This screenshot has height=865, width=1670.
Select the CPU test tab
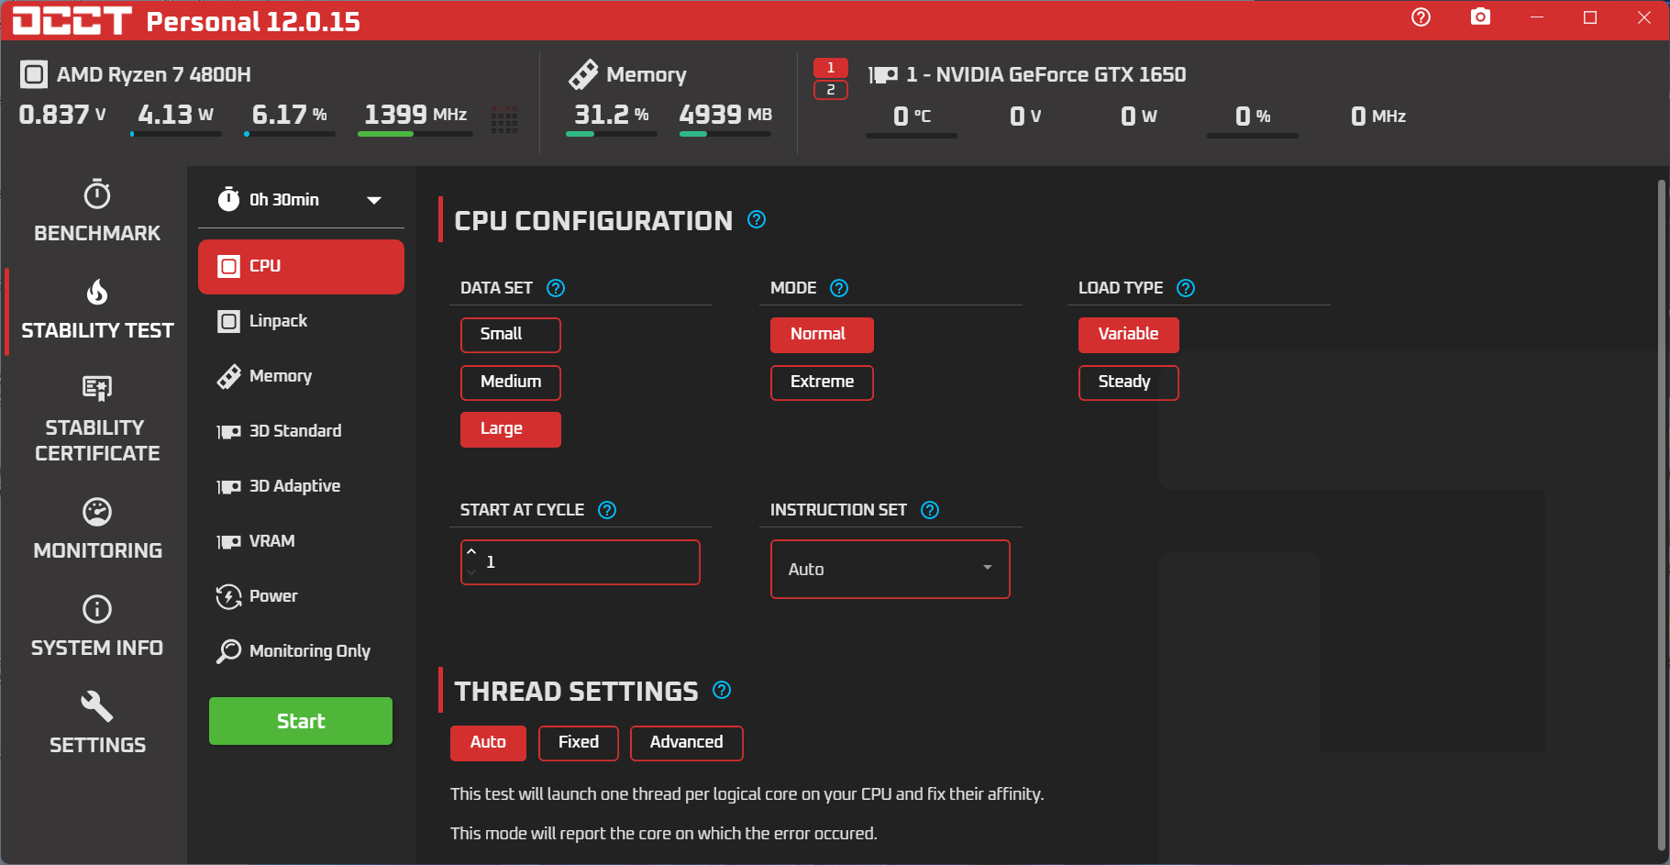[x=301, y=266]
